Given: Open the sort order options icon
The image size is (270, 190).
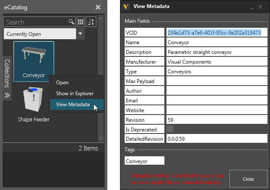Looking at the screenshot, I should pos(92,22).
